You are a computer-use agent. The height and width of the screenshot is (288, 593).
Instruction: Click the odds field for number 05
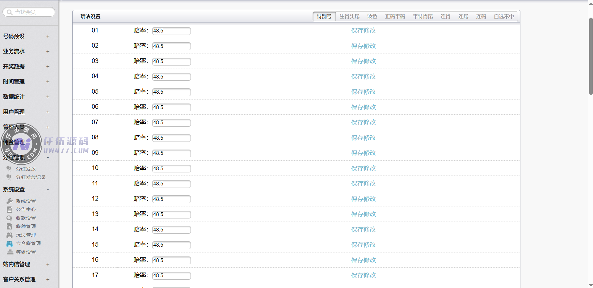pos(171,92)
